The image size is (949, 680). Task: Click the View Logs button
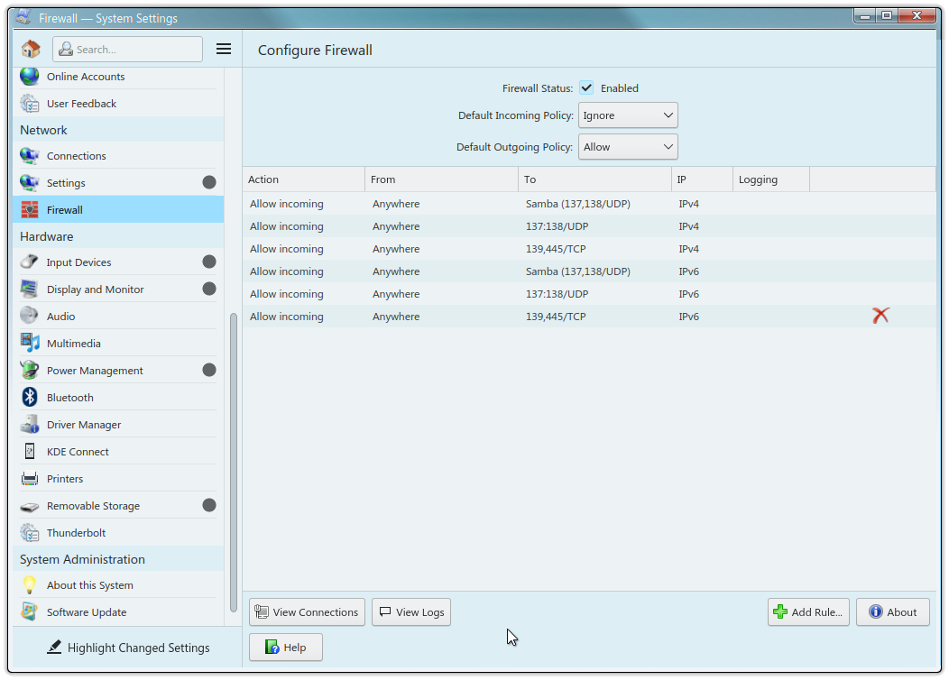pos(411,612)
